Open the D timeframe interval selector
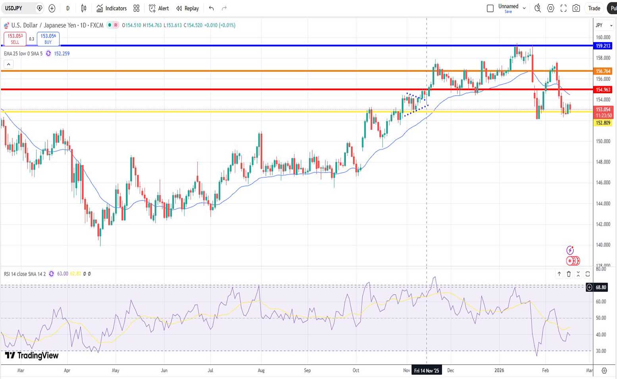The width and height of the screenshot is (617, 379). coord(68,8)
